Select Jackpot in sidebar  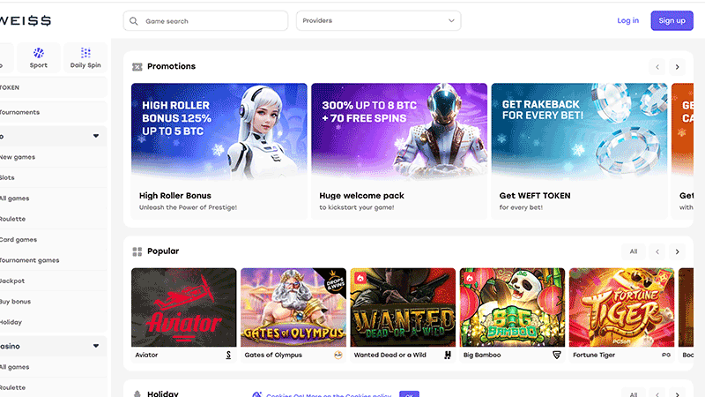point(54,281)
